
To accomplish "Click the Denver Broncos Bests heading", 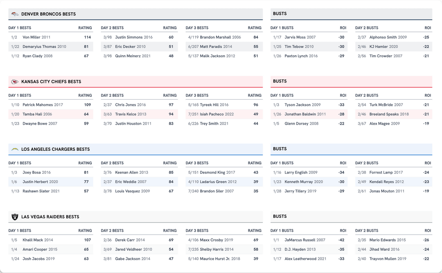I will tap(48, 14).
